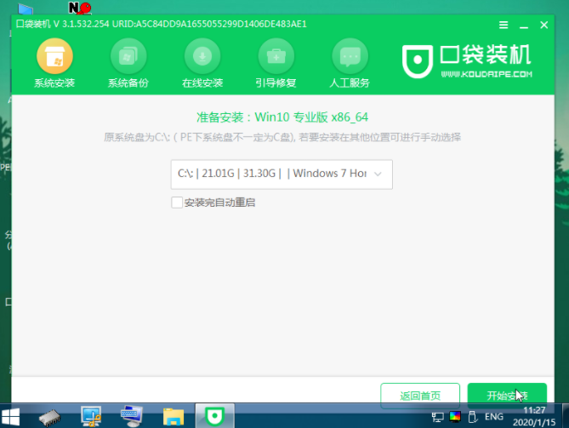Click the 在线安装 download icon

pyautogui.click(x=202, y=58)
